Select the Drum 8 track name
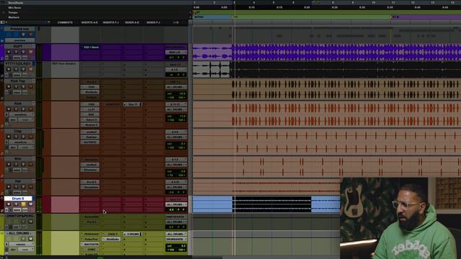The image size is (461, 259). tap(17, 199)
